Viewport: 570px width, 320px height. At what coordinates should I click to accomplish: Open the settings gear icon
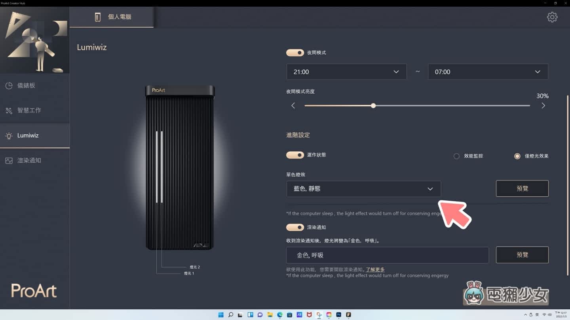coord(552,17)
